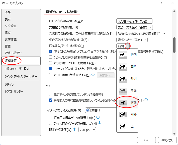Open アドイン category
The width and height of the screenshot is (178, 145).
(21, 85)
